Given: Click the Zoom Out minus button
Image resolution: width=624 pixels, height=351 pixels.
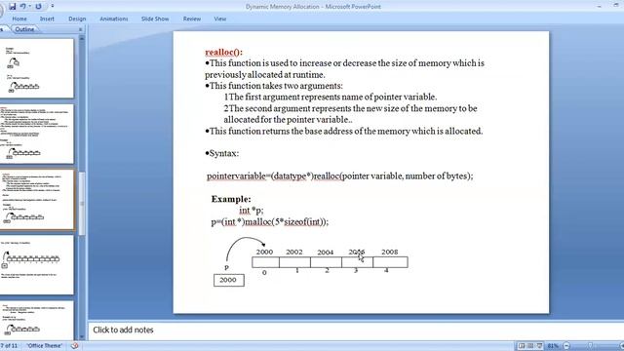Looking at the screenshot, I should tap(566, 346).
